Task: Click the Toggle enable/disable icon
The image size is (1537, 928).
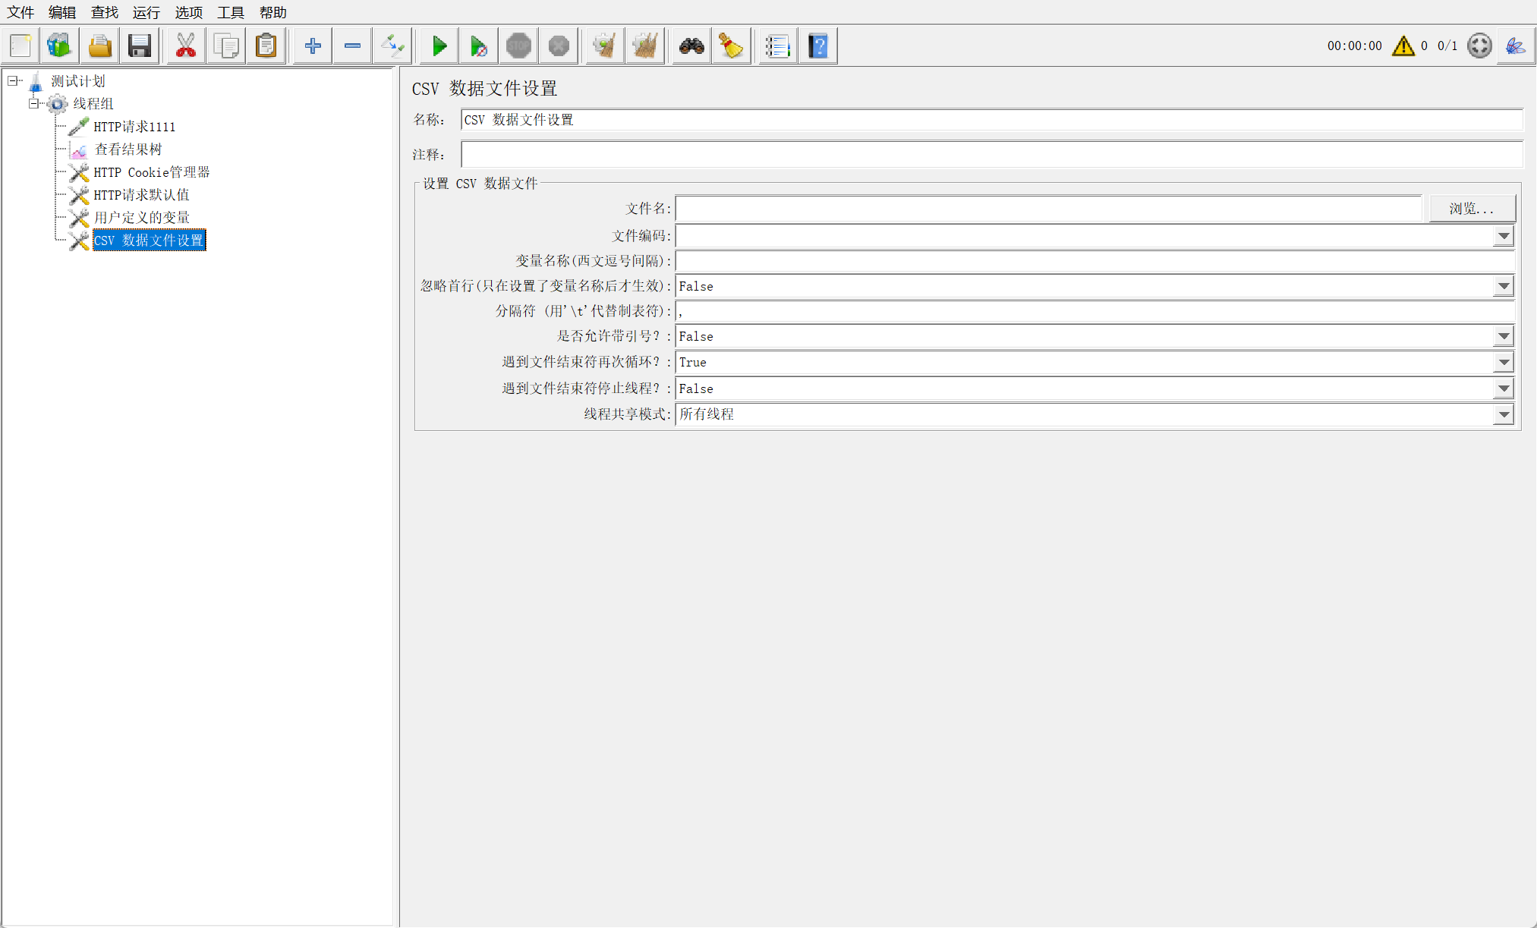Action: click(x=393, y=46)
